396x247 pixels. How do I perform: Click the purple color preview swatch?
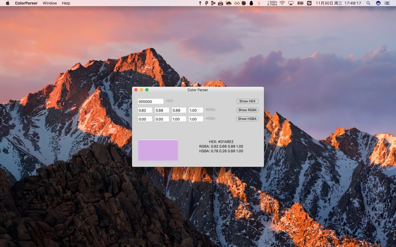[x=158, y=150]
